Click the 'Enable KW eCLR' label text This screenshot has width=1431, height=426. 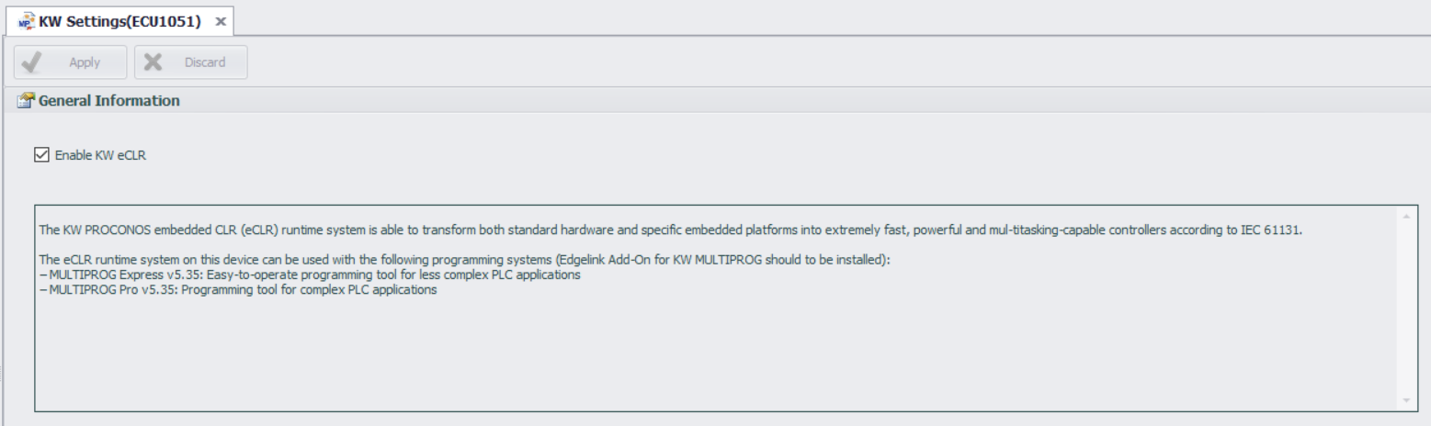100,155
